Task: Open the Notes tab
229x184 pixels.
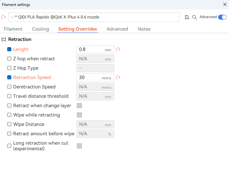Action: (x=144, y=29)
